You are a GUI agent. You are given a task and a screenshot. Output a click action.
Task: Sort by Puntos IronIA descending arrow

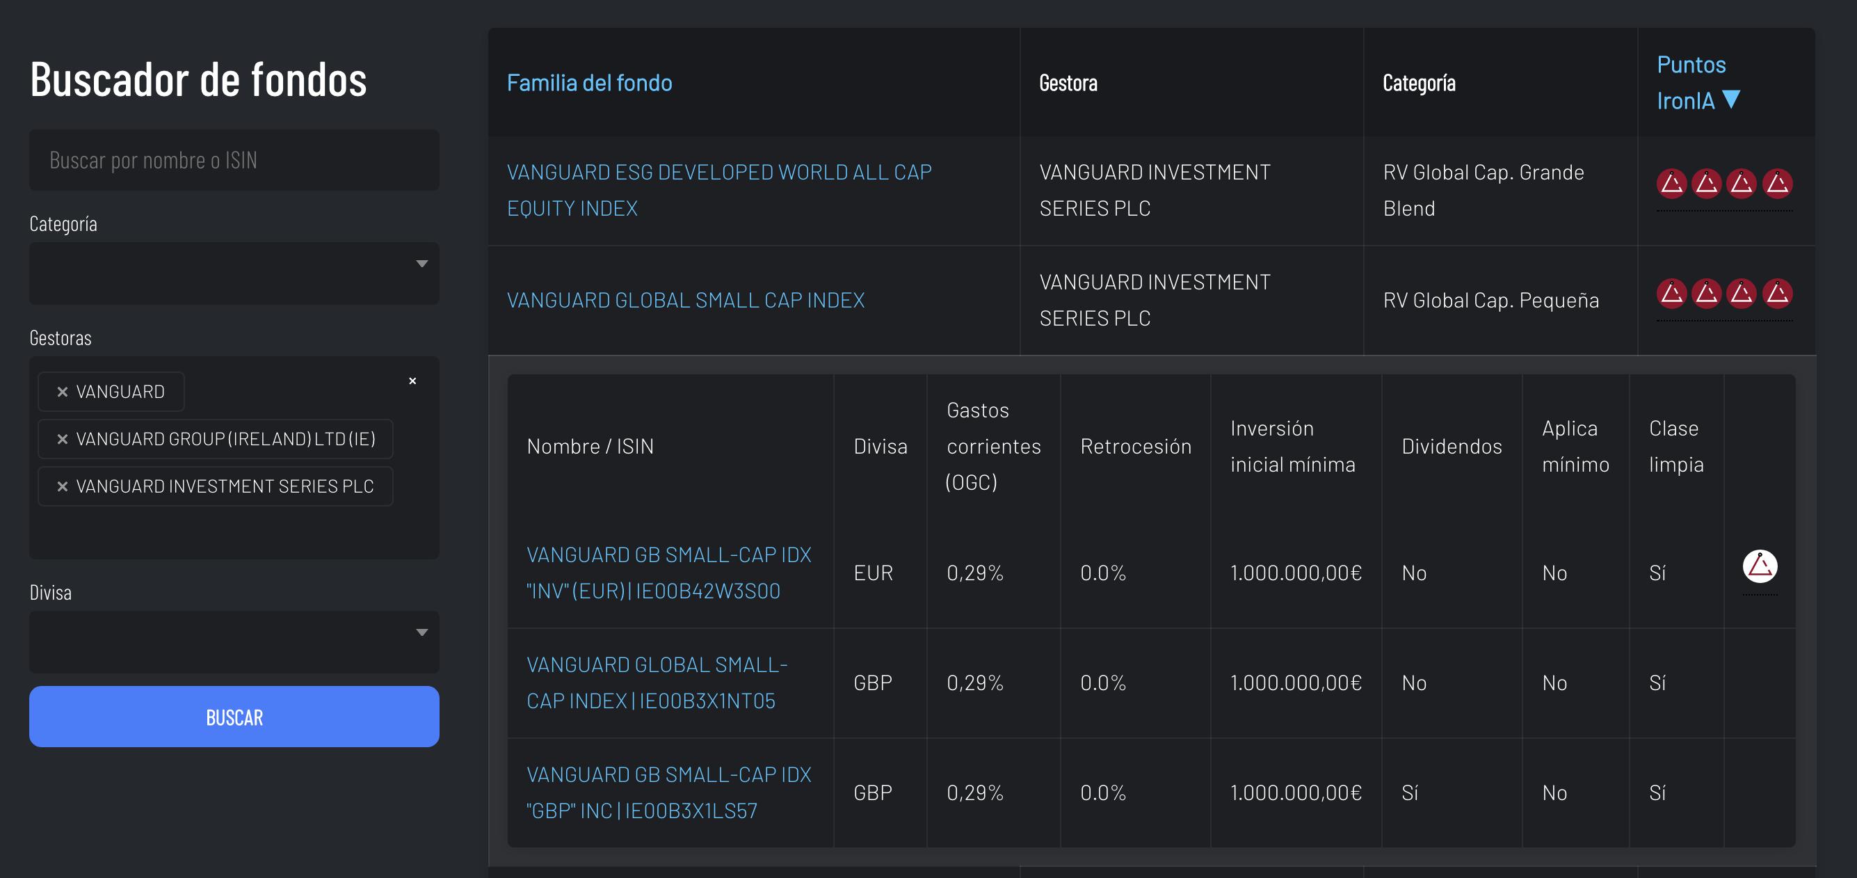coord(1731,99)
